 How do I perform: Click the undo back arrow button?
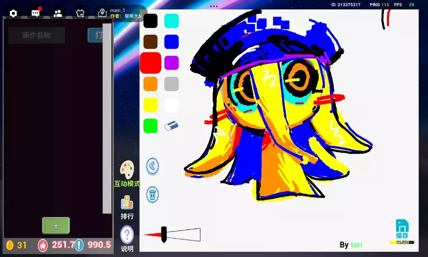click(x=152, y=166)
